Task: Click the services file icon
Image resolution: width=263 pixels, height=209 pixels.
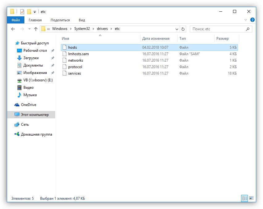Action: 65,73
